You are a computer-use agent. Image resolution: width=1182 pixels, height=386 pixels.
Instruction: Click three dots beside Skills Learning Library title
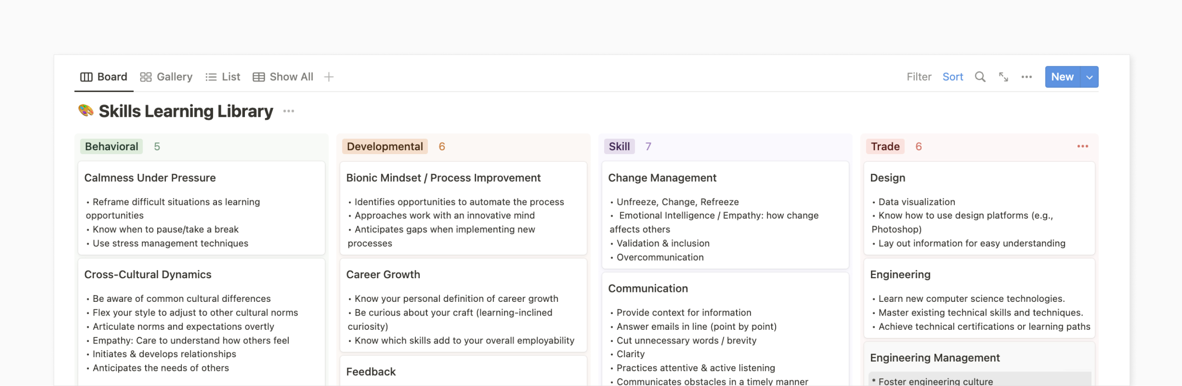(x=289, y=111)
